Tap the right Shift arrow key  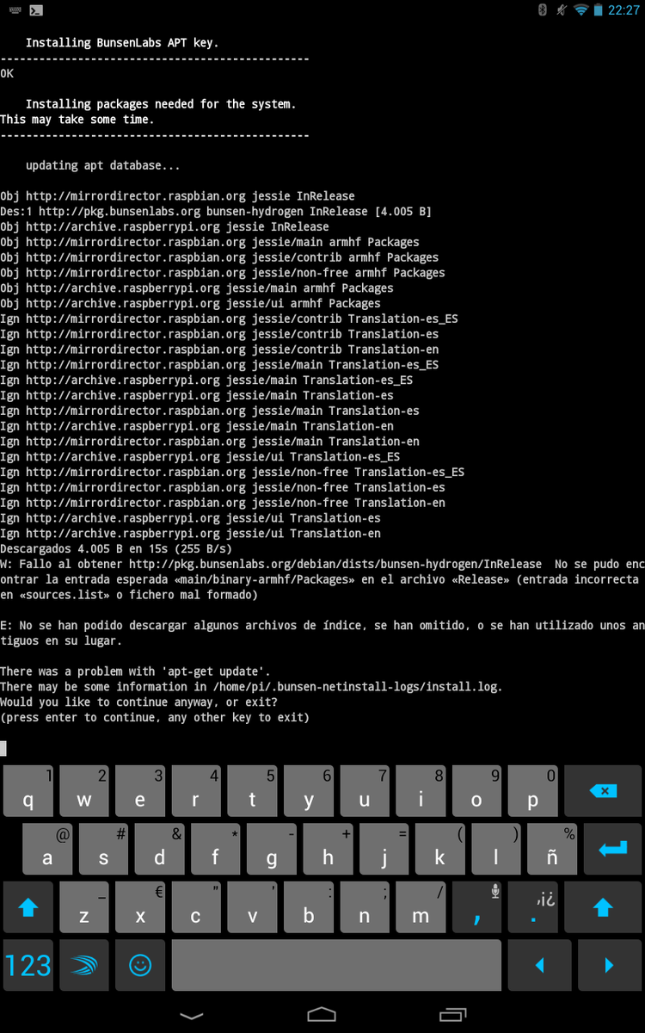[x=603, y=906]
